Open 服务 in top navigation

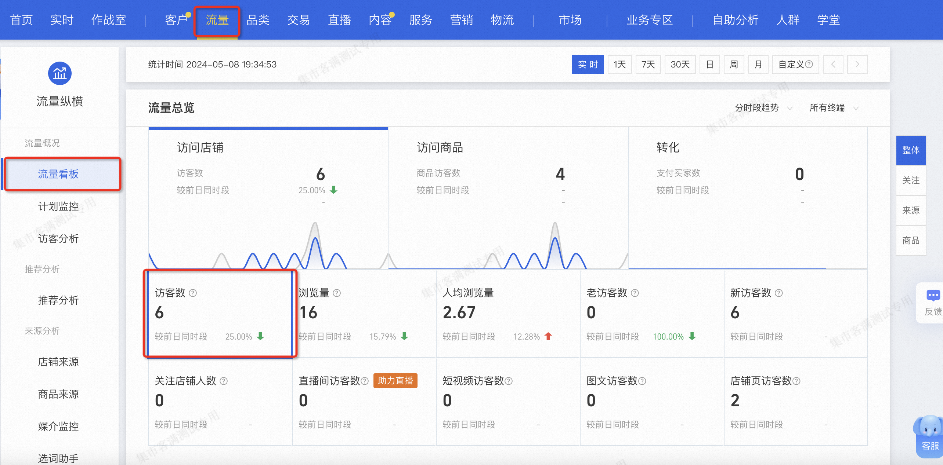(421, 20)
